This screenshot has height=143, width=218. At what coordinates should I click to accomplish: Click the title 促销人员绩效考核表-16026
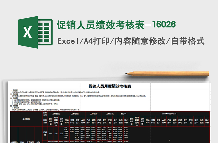[116, 25]
